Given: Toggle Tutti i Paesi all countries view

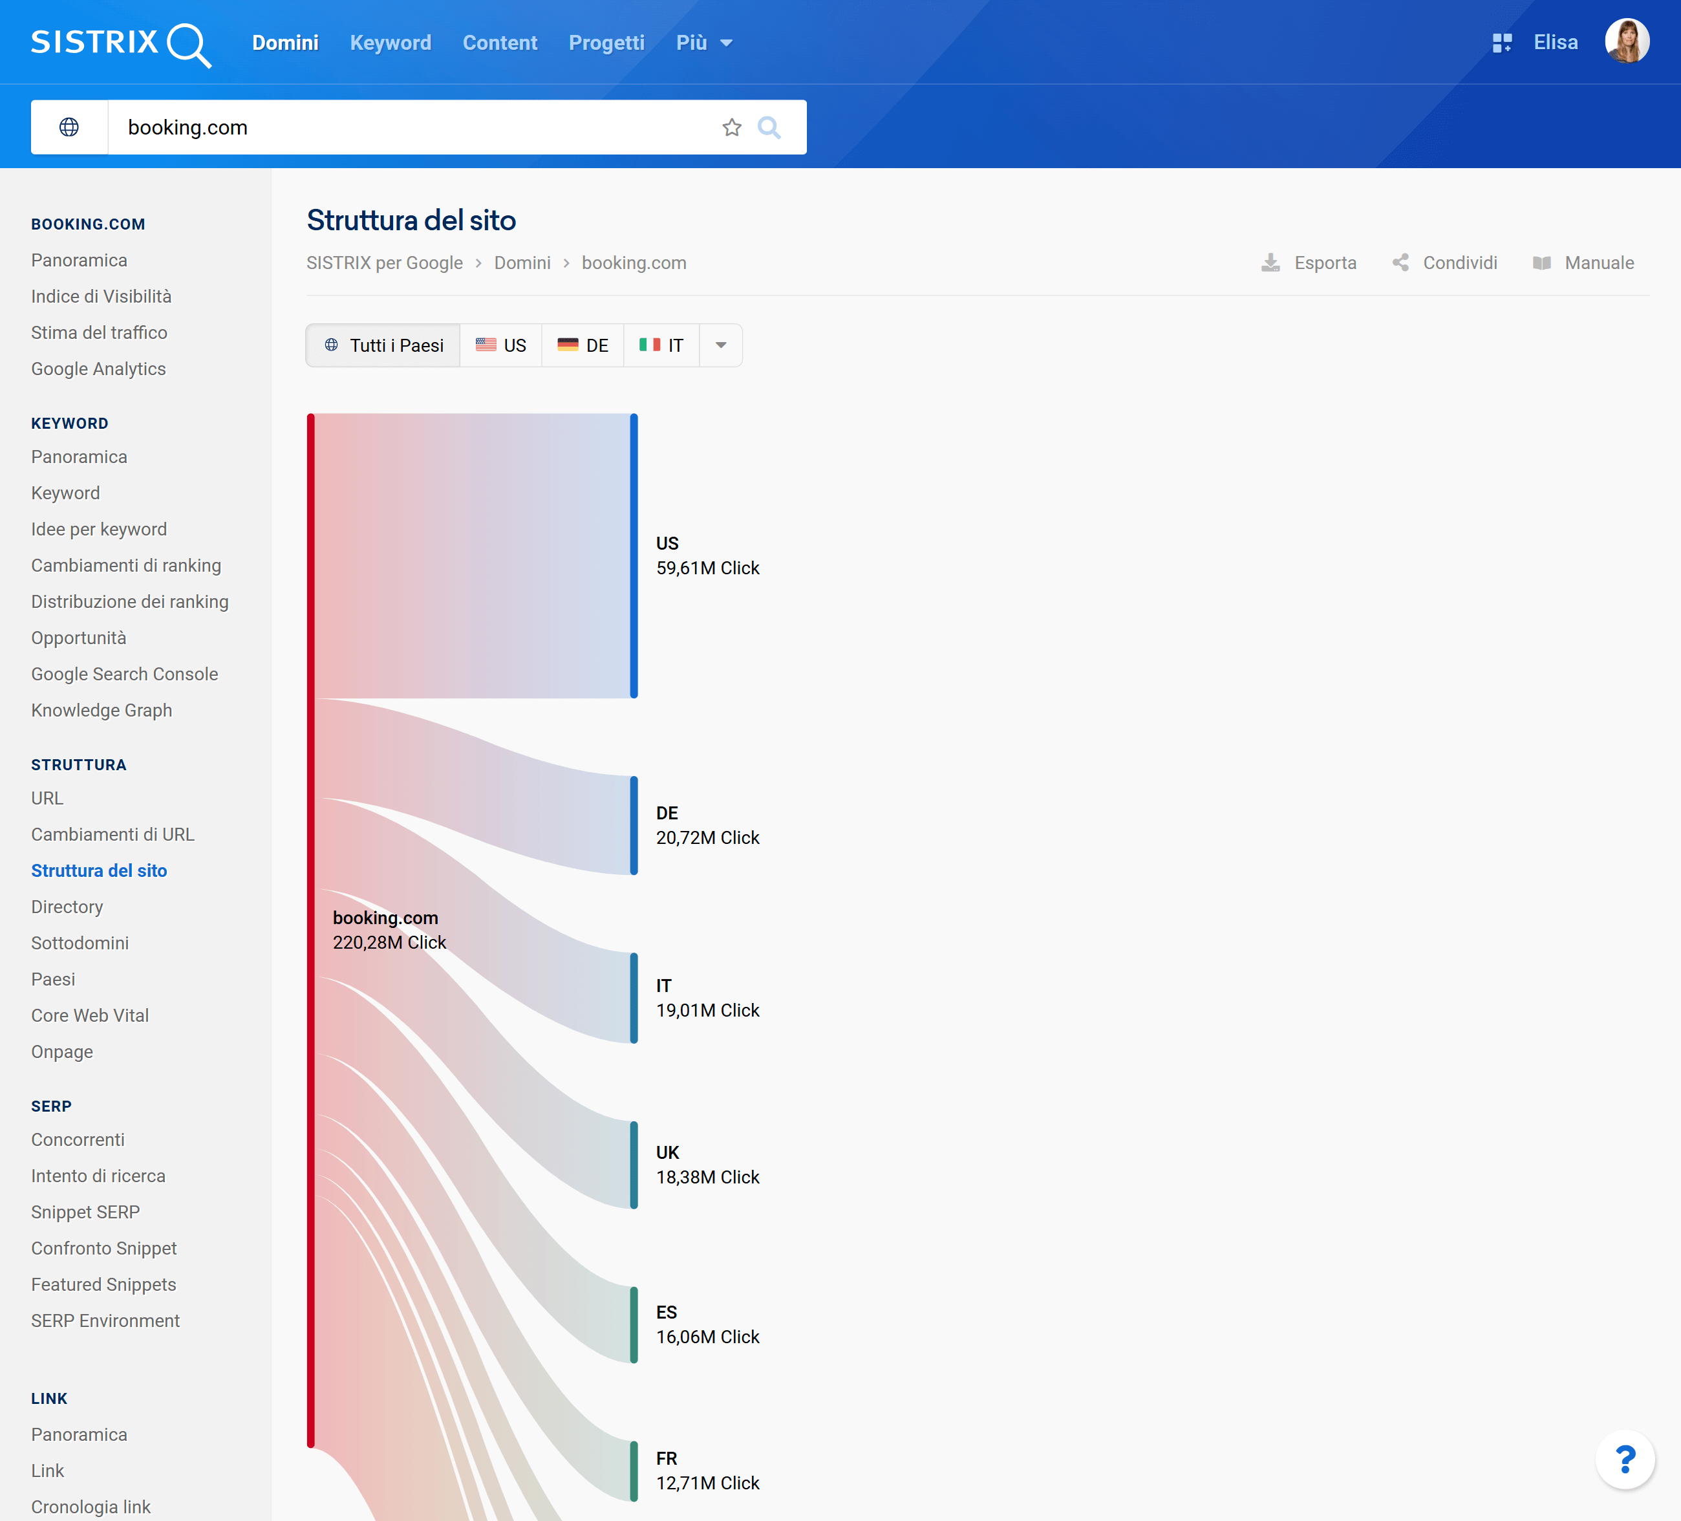Looking at the screenshot, I should (383, 346).
